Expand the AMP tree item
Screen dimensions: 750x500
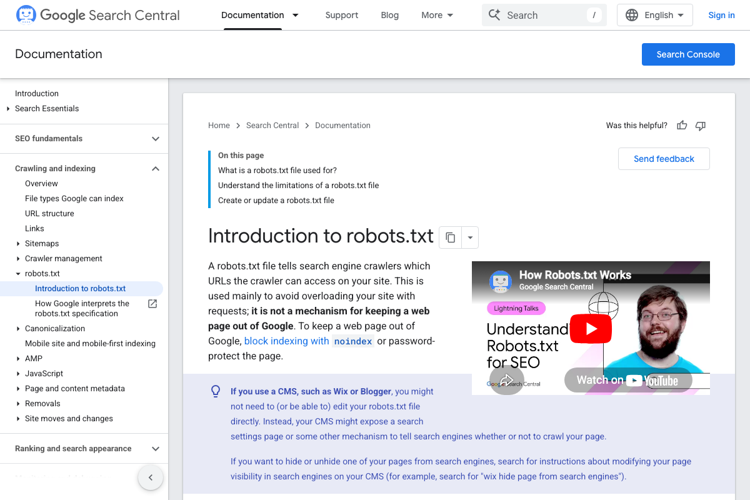point(18,359)
